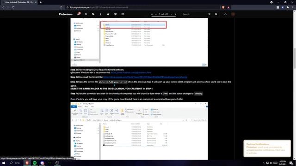Open the popular topics flame icon

click(x=101, y=14)
